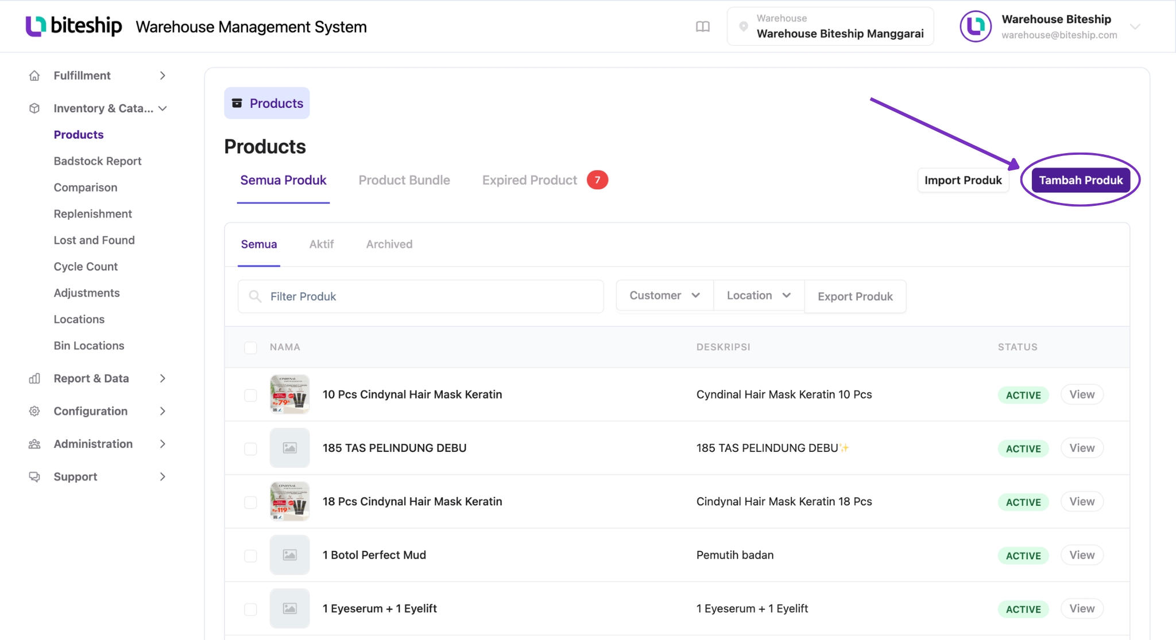Click the biteship logo

tap(73, 26)
